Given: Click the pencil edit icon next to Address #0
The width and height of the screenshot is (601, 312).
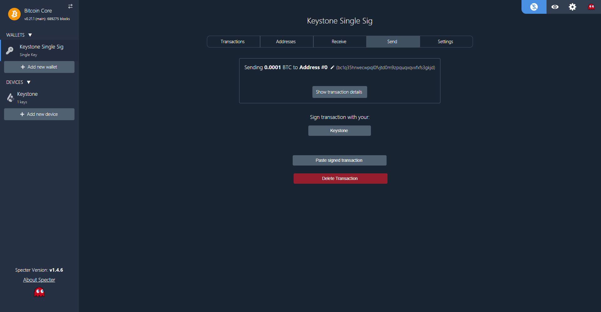Looking at the screenshot, I should pyautogui.click(x=332, y=67).
